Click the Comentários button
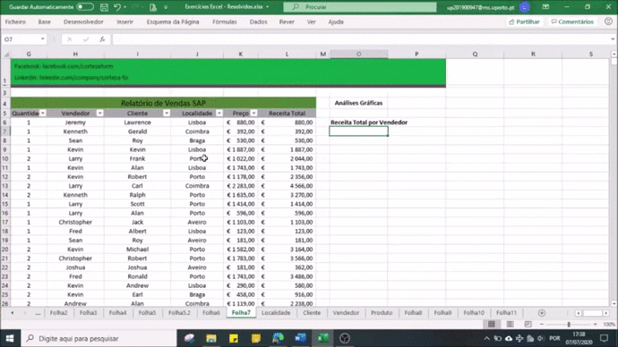Screen dimensions: 618x347 [x=572, y=22]
